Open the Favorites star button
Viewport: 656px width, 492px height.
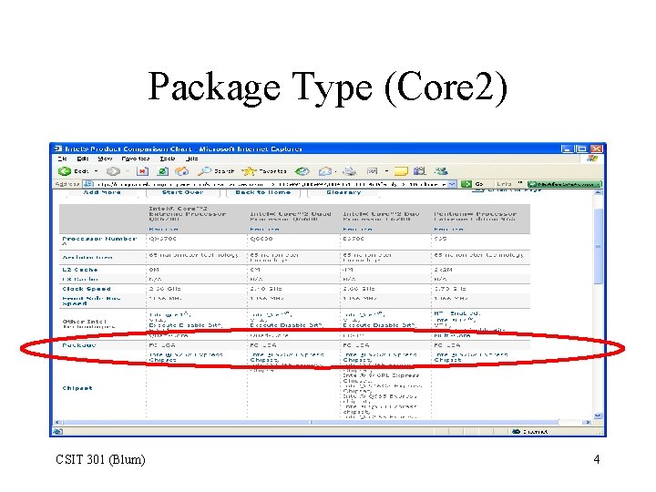(x=264, y=171)
